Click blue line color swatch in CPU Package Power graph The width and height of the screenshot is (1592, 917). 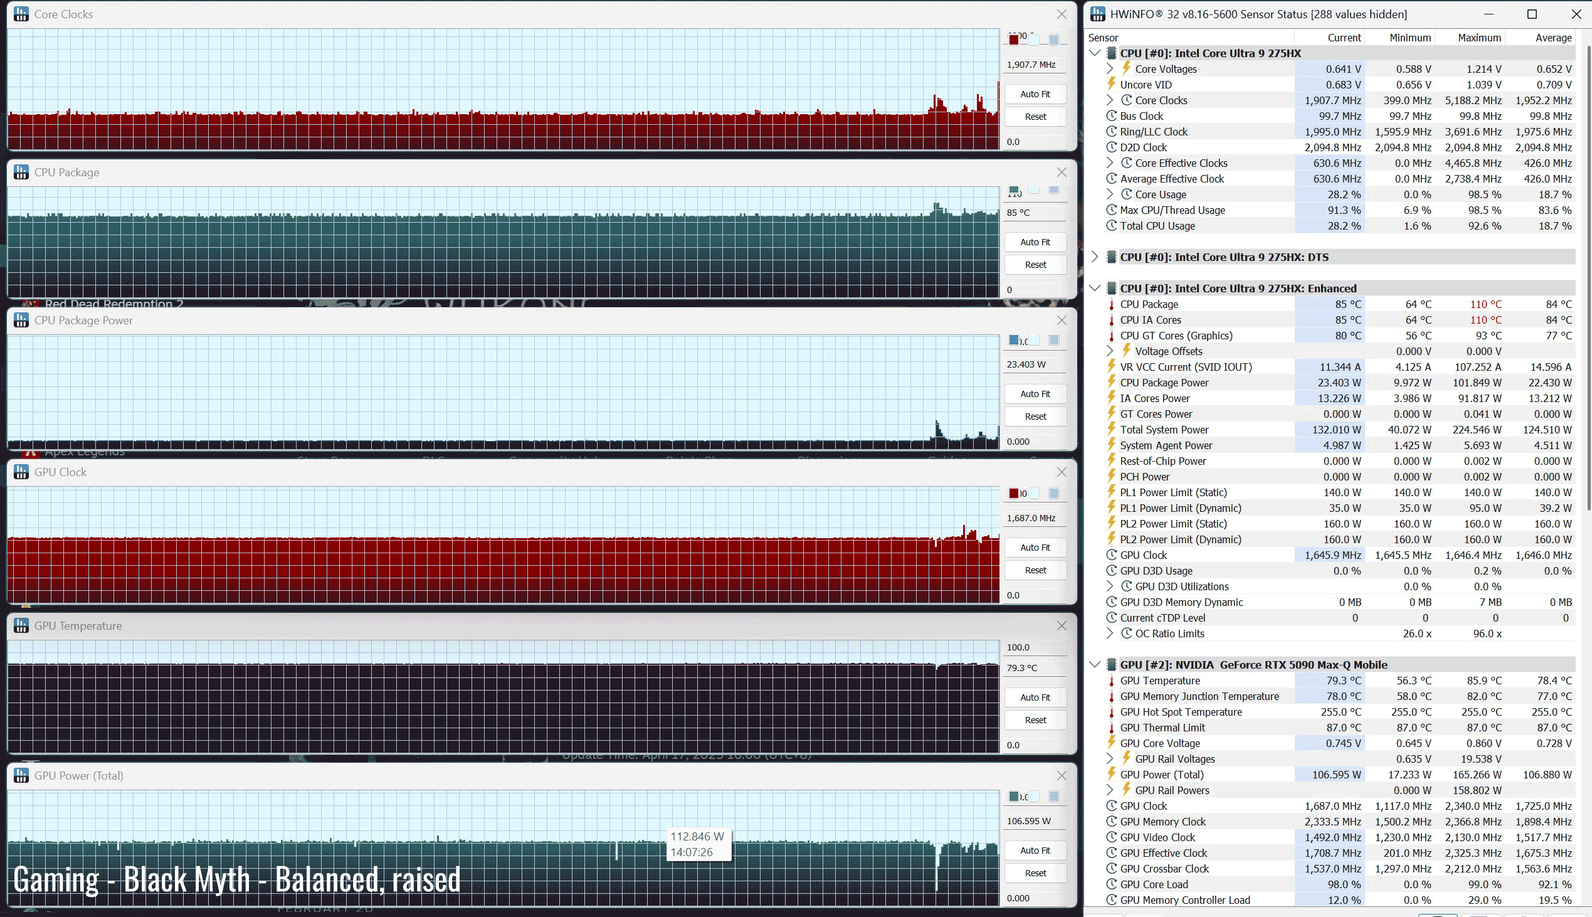point(1013,340)
